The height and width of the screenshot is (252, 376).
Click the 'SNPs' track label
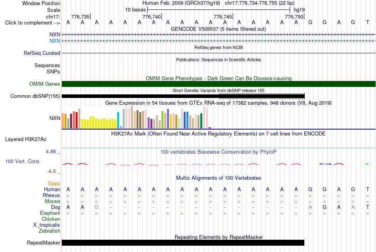[53, 71]
